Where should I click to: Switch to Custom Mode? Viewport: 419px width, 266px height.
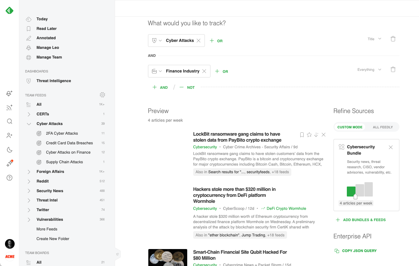349,127
